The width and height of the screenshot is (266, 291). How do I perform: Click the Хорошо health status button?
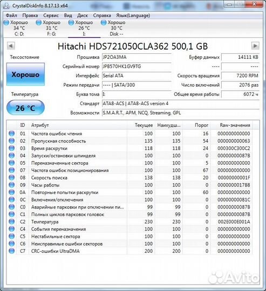pyautogui.click(x=26, y=74)
